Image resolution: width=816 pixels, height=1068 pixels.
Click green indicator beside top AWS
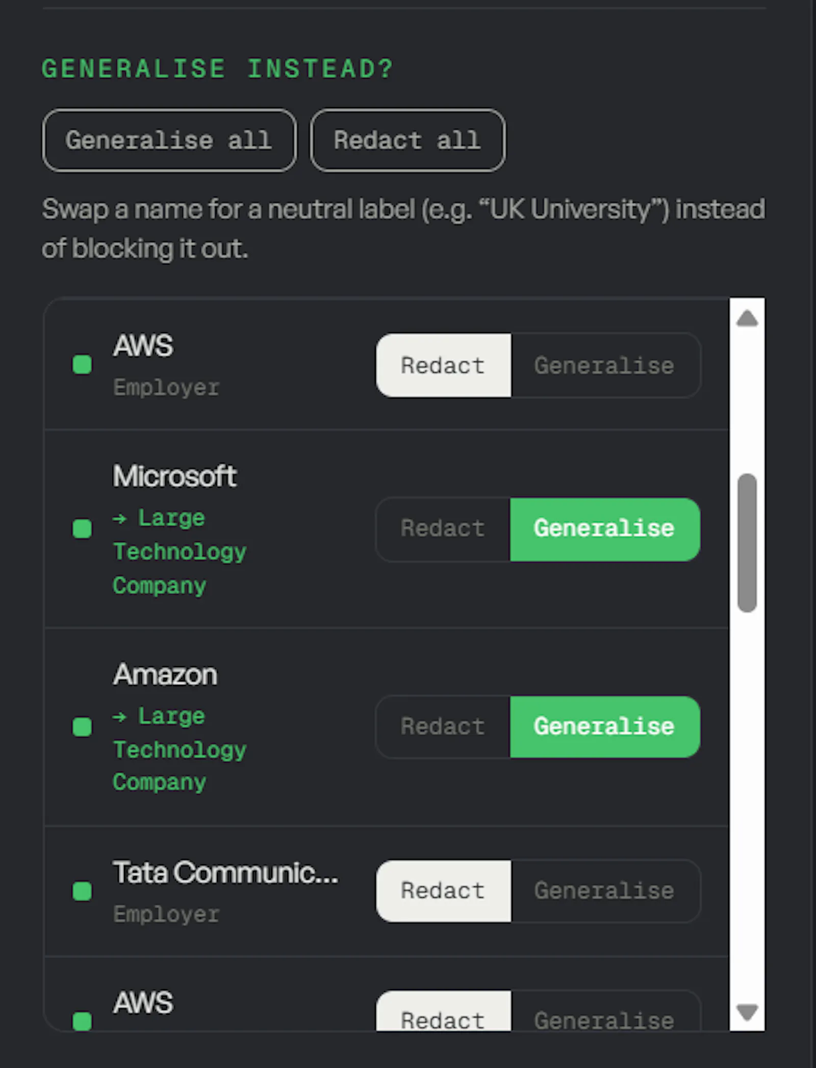pyautogui.click(x=82, y=365)
